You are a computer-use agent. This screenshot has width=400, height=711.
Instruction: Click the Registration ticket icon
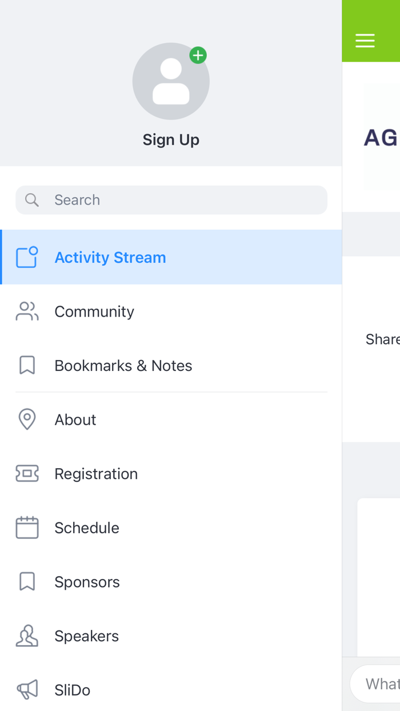[27, 473]
